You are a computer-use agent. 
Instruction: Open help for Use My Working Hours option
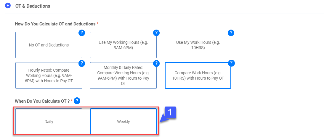click(156, 33)
